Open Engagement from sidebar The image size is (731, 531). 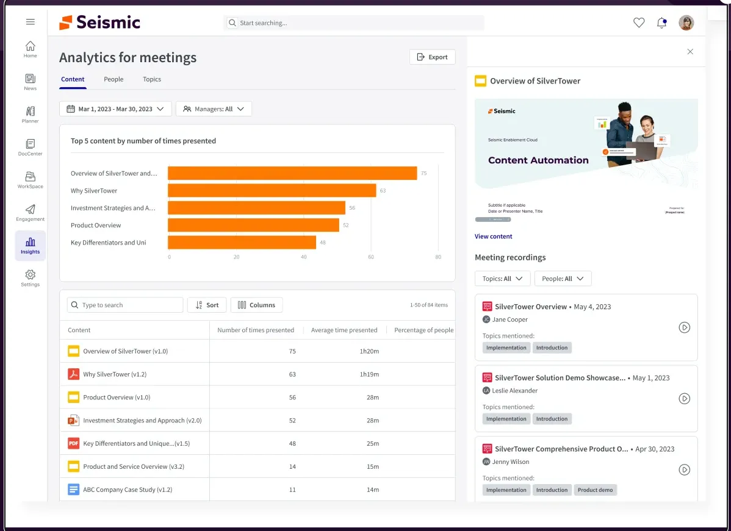click(31, 212)
